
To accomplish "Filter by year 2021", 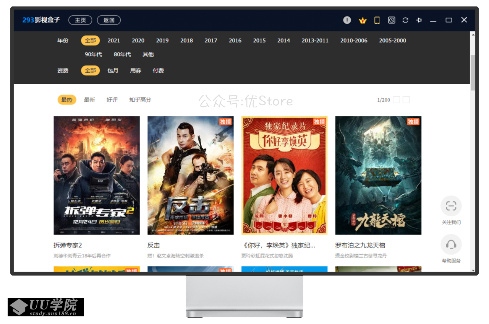I will [x=114, y=40].
